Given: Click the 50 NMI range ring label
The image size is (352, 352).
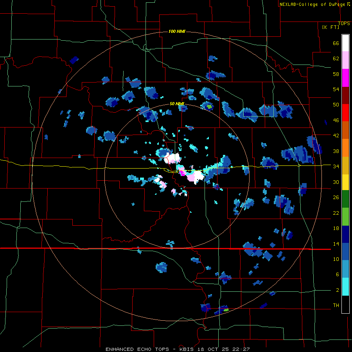Looking at the screenshot, I should pyautogui.click(x=177, y=104).
